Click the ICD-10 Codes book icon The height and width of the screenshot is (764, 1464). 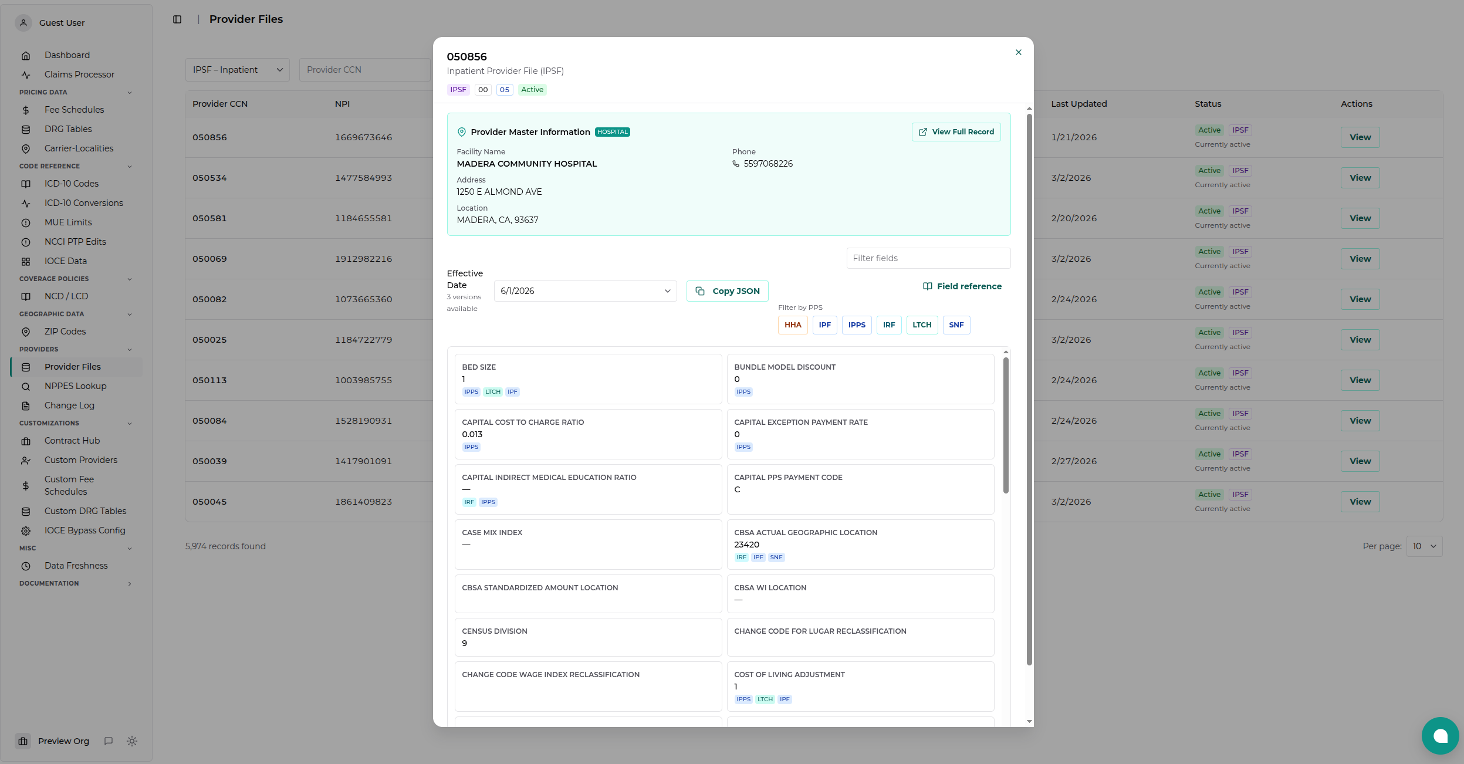click(x=26, y=184)
